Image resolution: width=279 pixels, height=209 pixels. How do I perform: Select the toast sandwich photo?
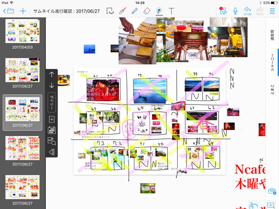pyautogui.click(x=137, y=41)
